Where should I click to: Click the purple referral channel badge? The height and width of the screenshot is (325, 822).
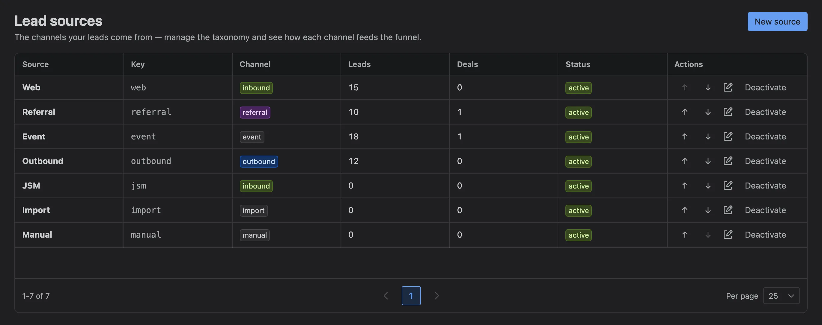255,112
